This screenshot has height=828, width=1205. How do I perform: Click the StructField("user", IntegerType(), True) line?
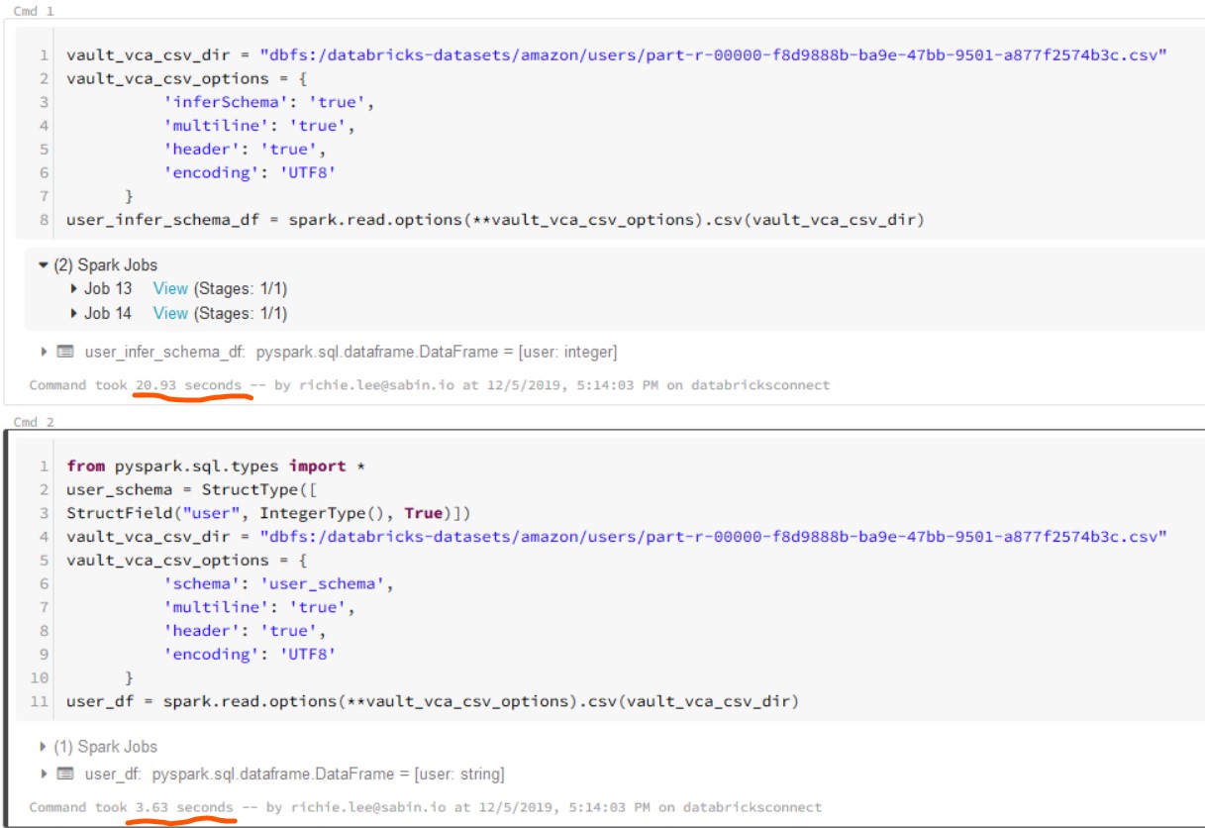[268, 513]
